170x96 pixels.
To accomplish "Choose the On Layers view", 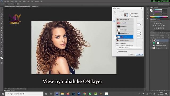I will point(125,37).
